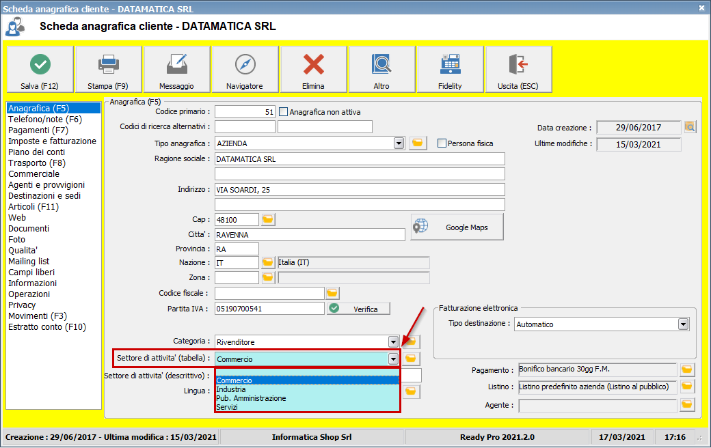The image size is (711, 448).
Task: Open the Mailing list section
Action: click(x=53, y=262)
